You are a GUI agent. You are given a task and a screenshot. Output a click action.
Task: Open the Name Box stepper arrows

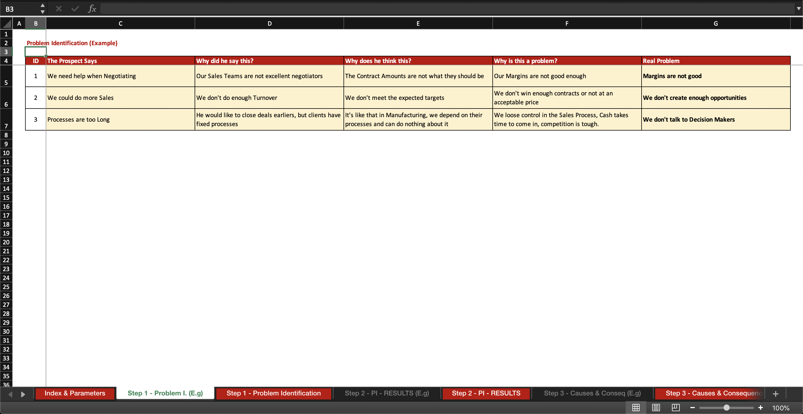[43, 9]
